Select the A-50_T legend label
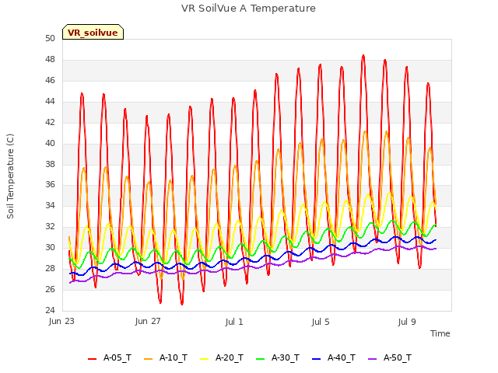Viewport: 498px width, 373px height. click(398, 358)
